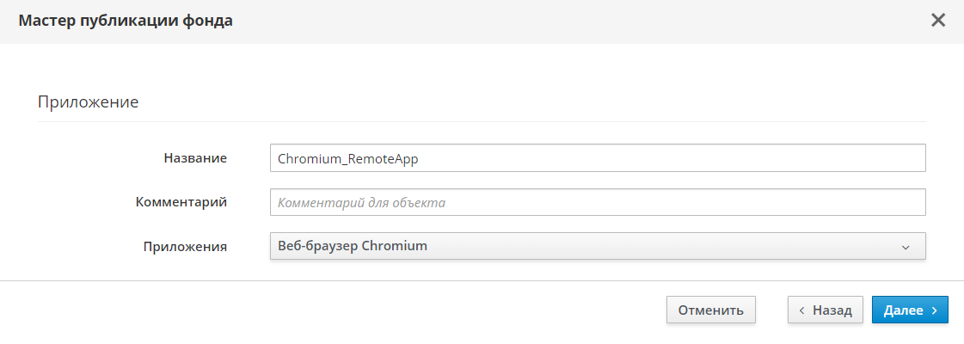This screenshot has width=964, height=344.
Task: Click the Название field label
Action: coord(195,158)
